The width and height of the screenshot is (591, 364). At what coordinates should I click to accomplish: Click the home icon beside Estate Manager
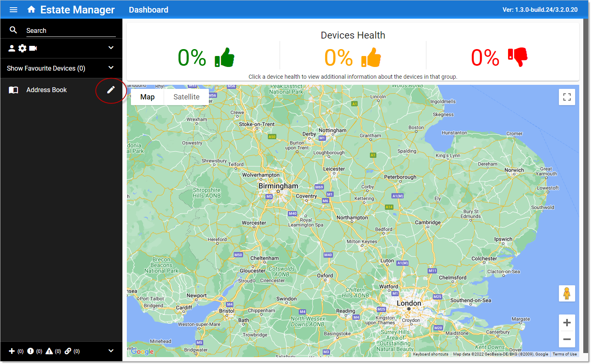click(x=31, y=9)
